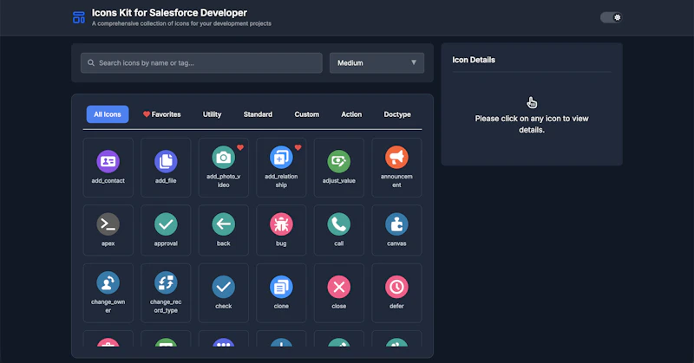Screen dimensions: 694x363
Task: Open the Standard tab
Action: pyautogui.click(x=258, y=114)
